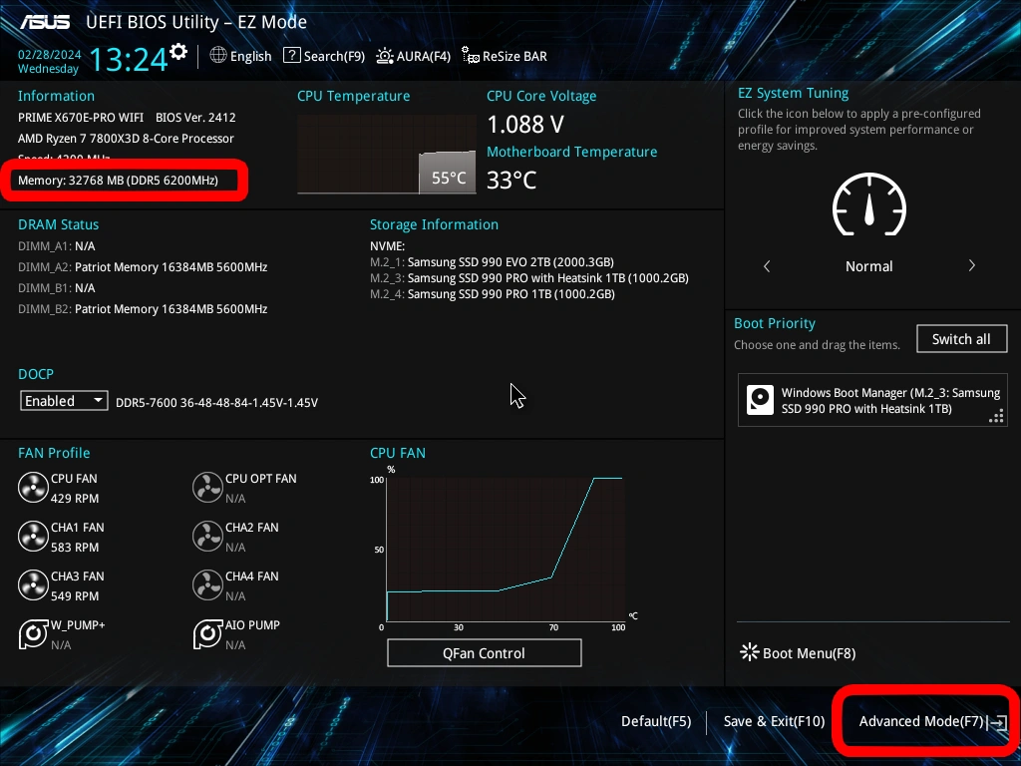Click the DDR5-7600 36-48-48-84 profile text
This screenshot has height=766, width=1021.
tap(216, 403)
